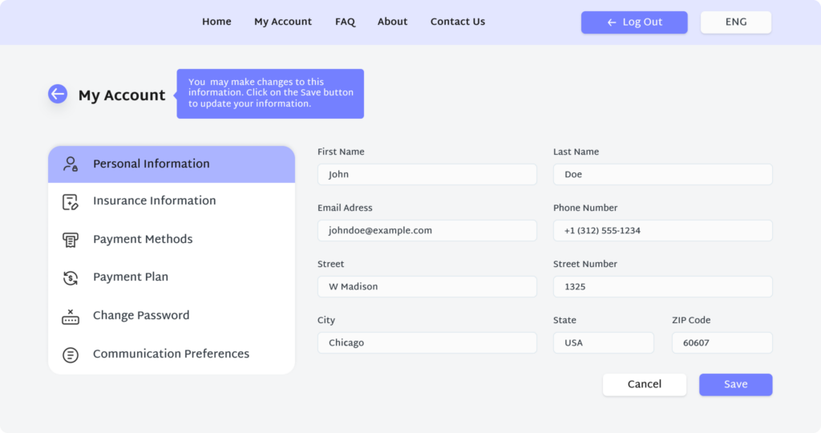This screenshot has height=433, width=821.
Task: Open the About page link
Action: tap(392, 22)
